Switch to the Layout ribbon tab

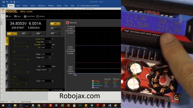(33, 6)
